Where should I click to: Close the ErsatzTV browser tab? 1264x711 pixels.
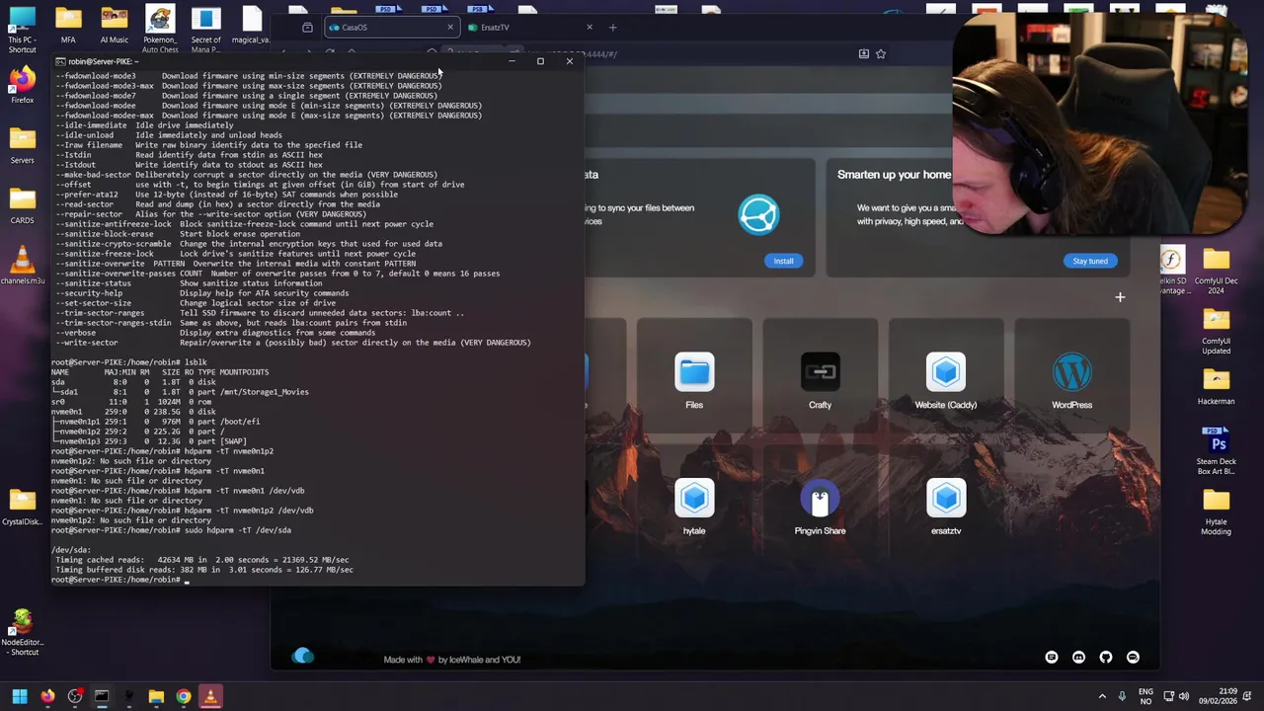[x=590, y=28]
